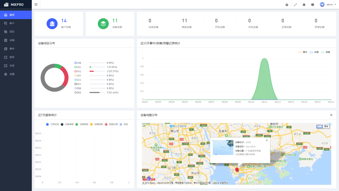Screen dimensions: 339x191
Task: Click the blue 客户总数 customers icon
Action: tap(52, 24)
